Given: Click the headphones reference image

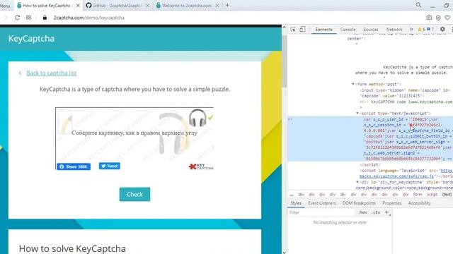Looking at the screenshot, I should [x=197, y=118].
